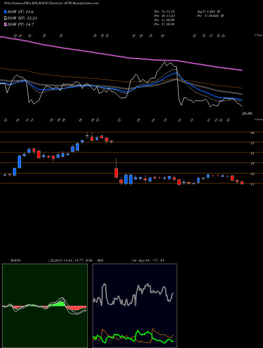Select the 'DOW ST: 11.6' legend text
Image resolution: width=263 pixels, height=348 pixels.
pos(21,12)
